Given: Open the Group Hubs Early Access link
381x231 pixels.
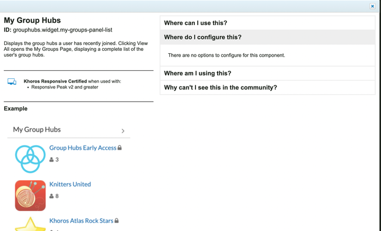Looking at the screenshot, I should [83, 148].
